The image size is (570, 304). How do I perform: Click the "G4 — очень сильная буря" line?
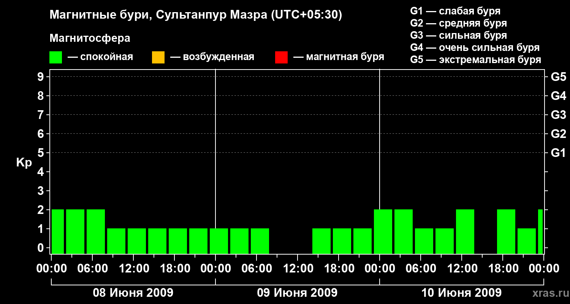pyautogui.click(x=475, y=47)
